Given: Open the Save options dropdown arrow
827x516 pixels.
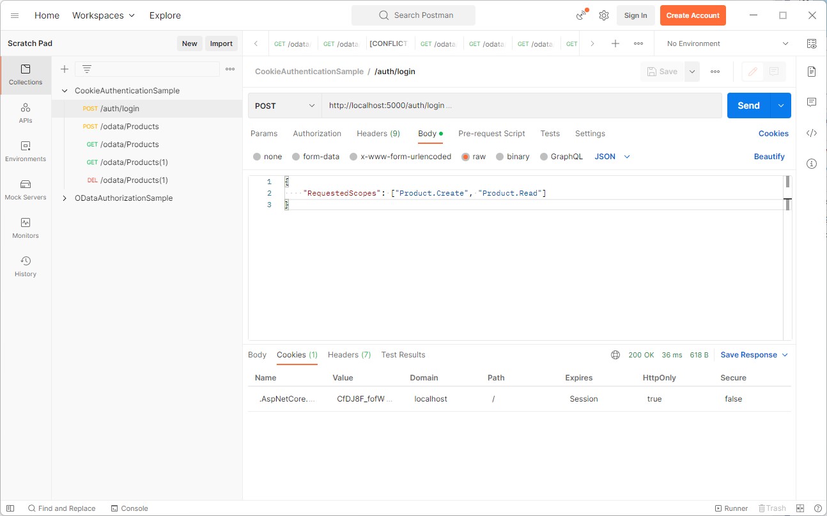Looking at the screenshot, I should [692, 72].
